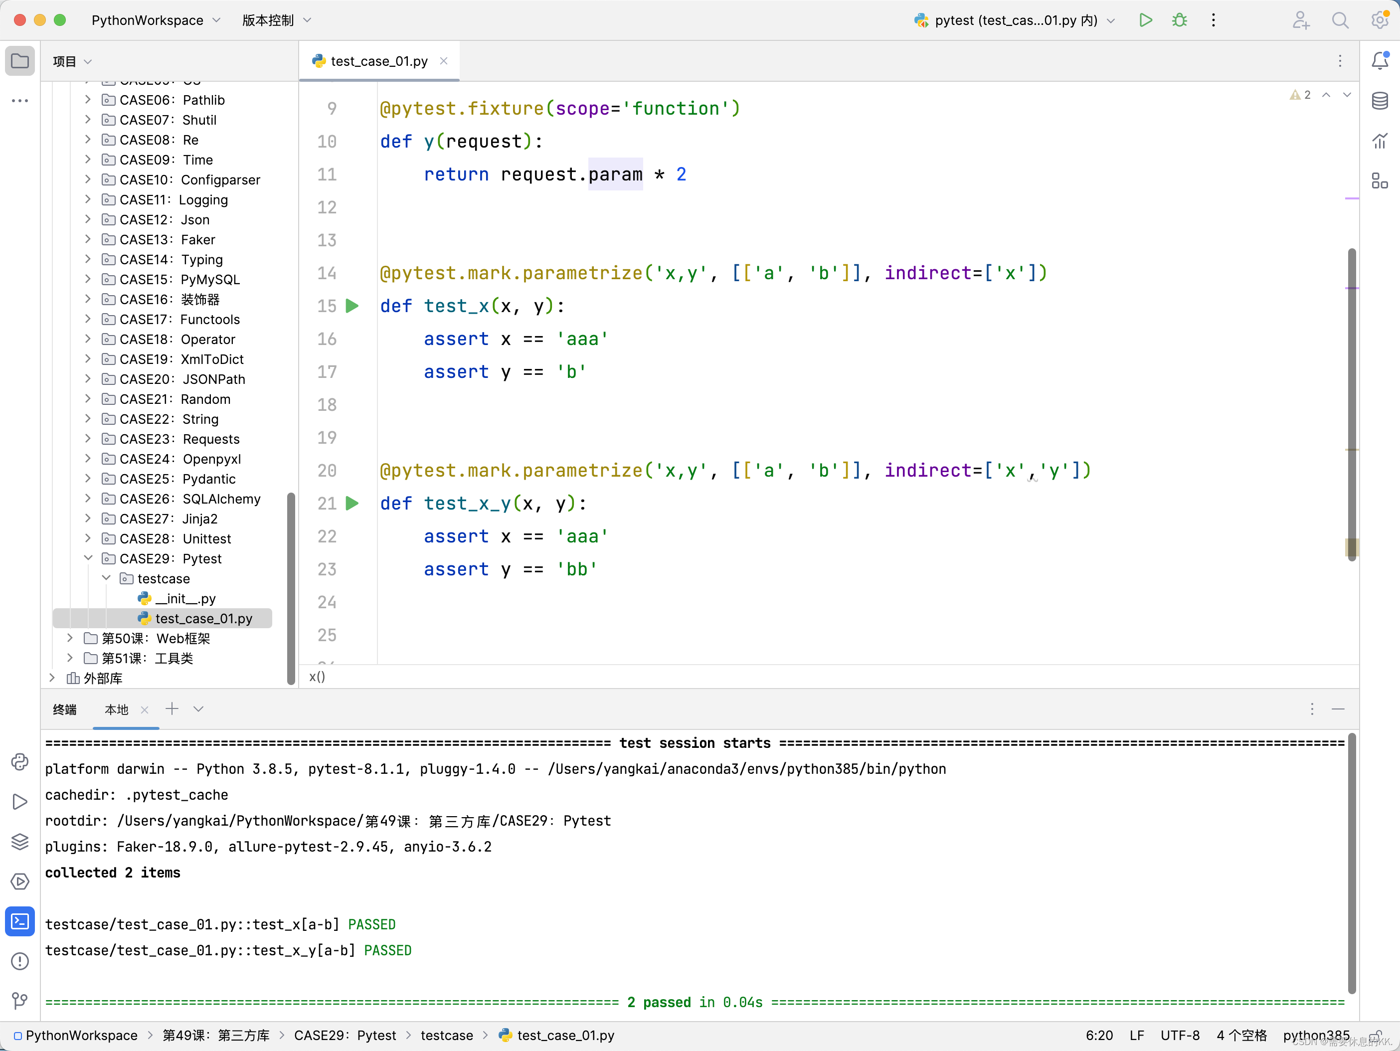Jump to next highlighted problem down arrow
Screen dimensions: 1400x1051
(1347, 95)
